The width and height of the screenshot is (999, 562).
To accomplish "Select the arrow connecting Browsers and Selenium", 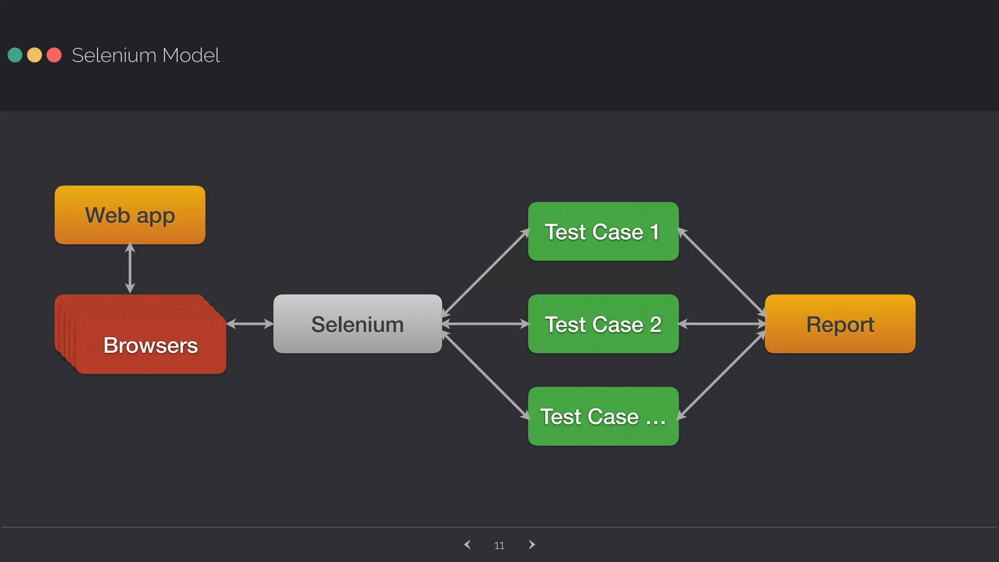I will (x=250, y=323).
